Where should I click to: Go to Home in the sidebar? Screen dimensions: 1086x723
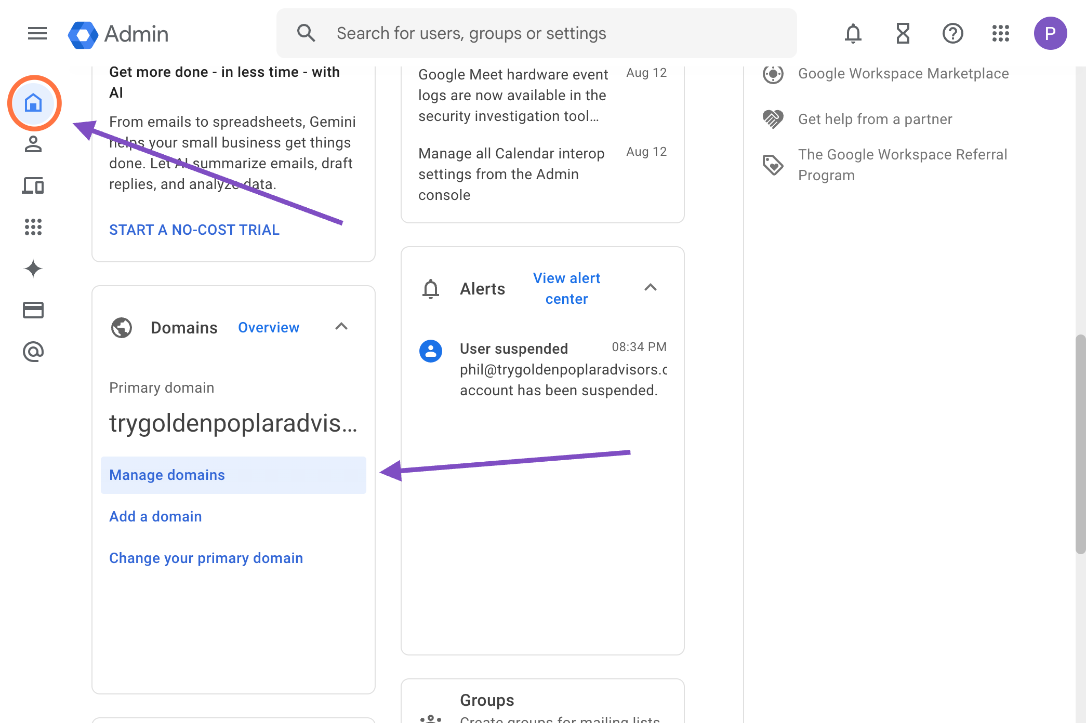point(34,103)
